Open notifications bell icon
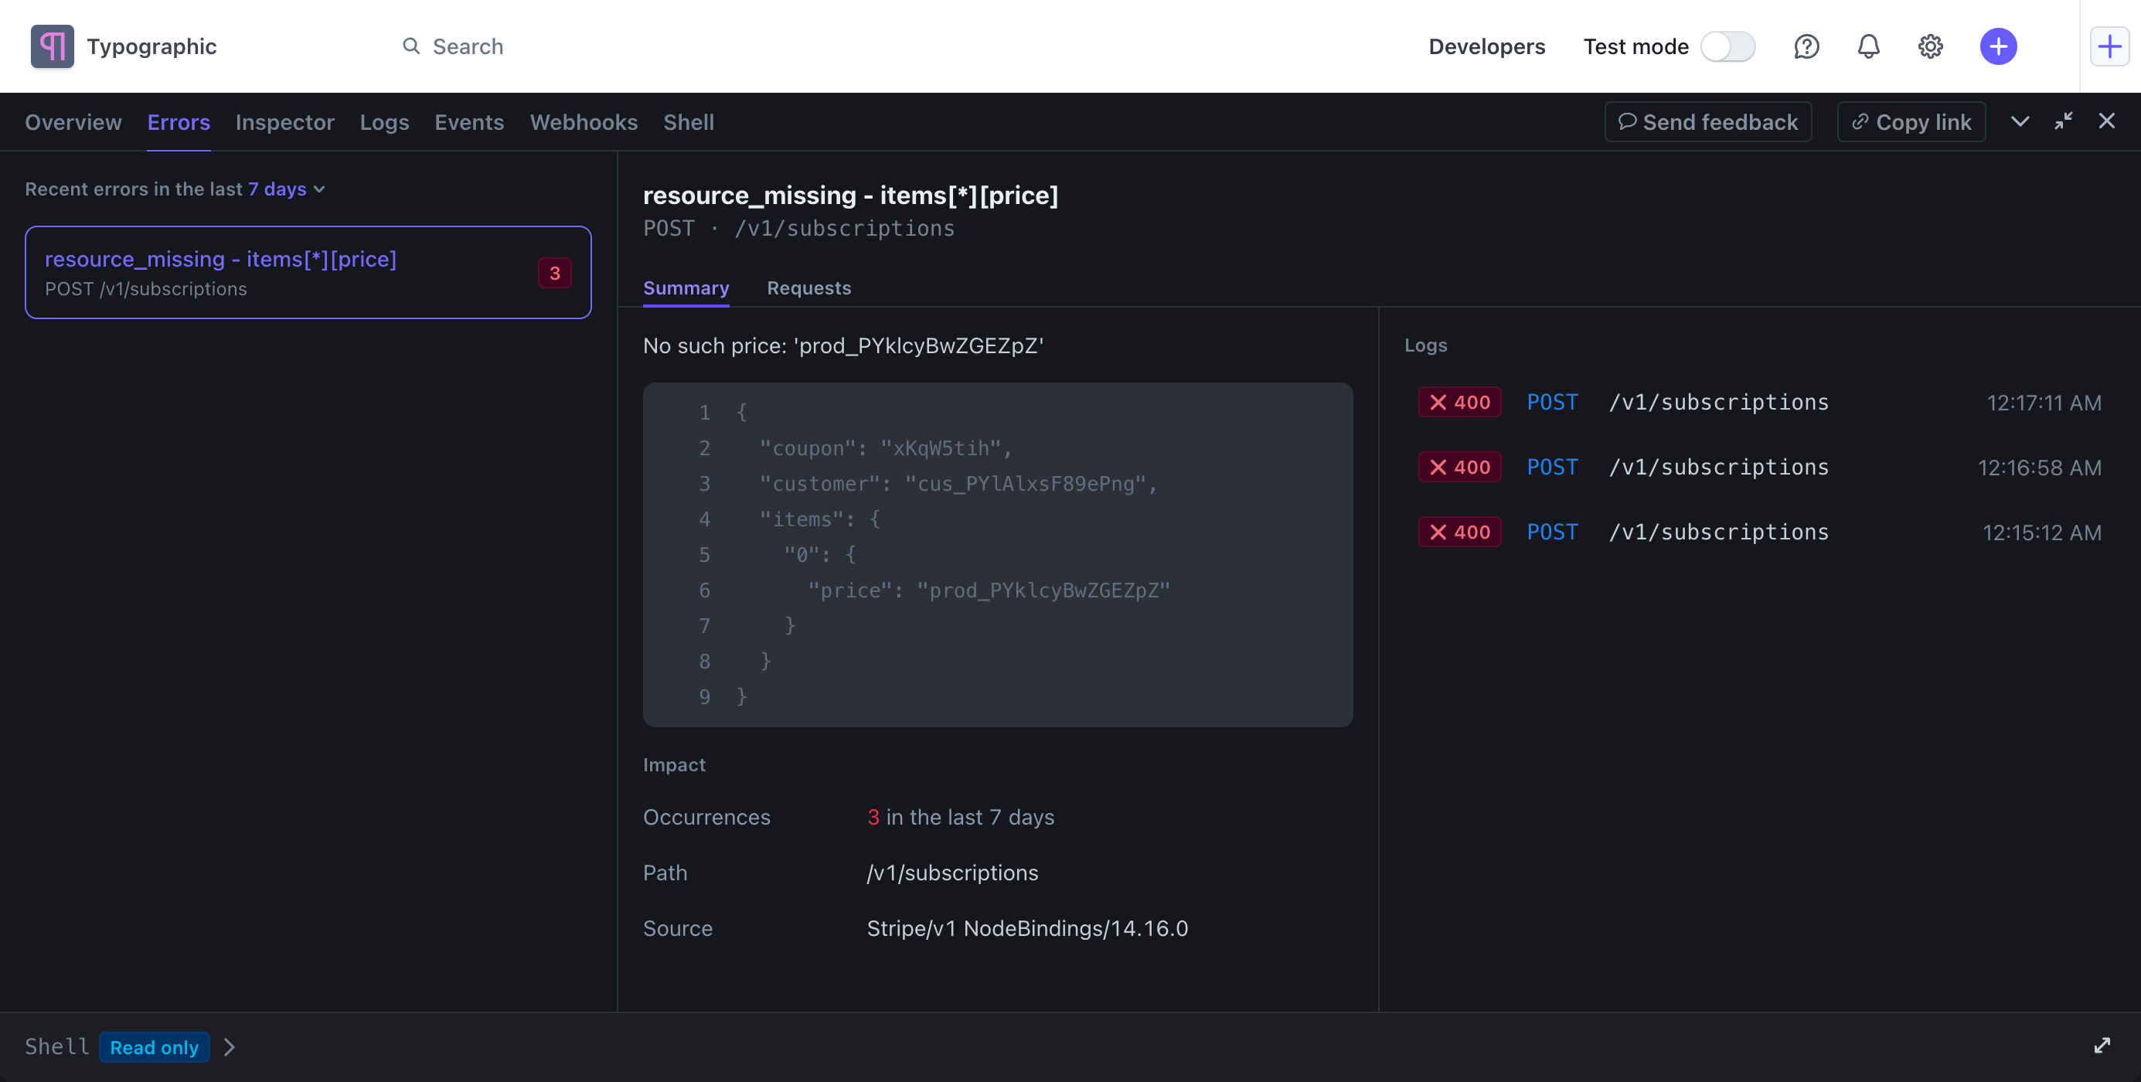Screen dimensions: 2141x1082 (x=1868, y=46)
